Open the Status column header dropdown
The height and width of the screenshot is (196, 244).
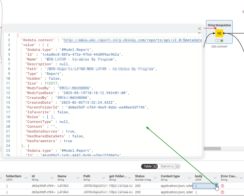(x=155, y=178)
